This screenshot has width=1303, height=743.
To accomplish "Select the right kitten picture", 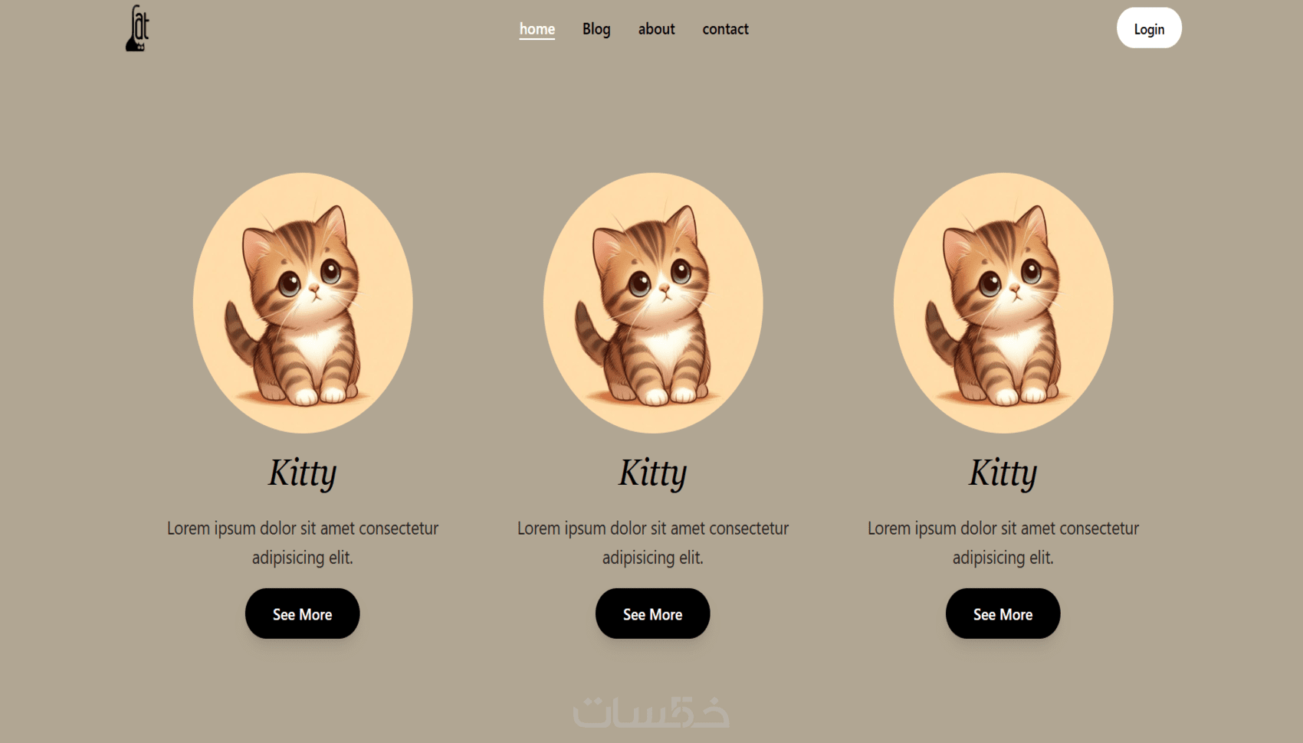I will click(x=1003, y=303).
